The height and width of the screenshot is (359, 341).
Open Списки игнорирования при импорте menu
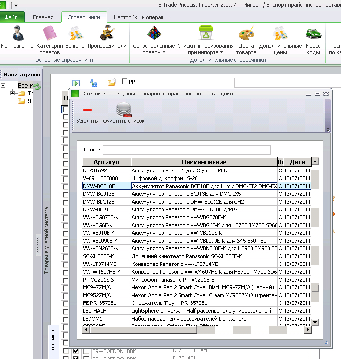[205, 40]
